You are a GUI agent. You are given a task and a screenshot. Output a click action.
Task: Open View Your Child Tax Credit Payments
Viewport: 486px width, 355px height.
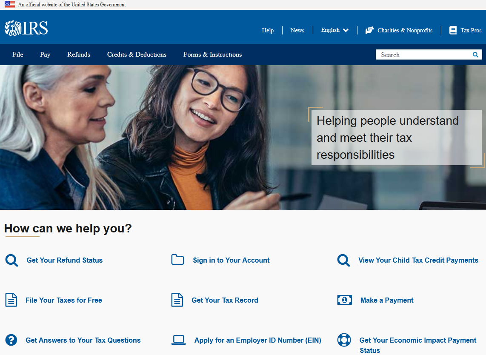tap(418, 260)
